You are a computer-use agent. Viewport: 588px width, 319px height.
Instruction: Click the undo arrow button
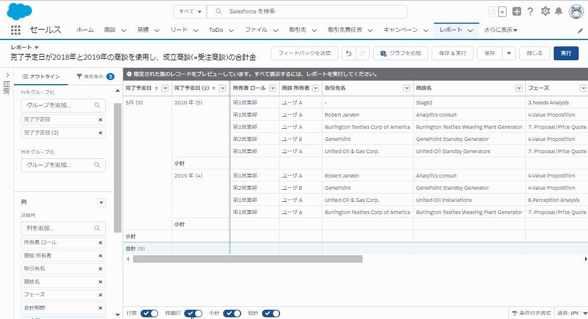click(349, 53)
